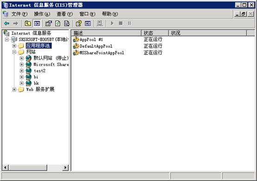Click the AppPool #1 gear icon
The width and height of the screenshot is (257, 181).
(x=76, y=39)
